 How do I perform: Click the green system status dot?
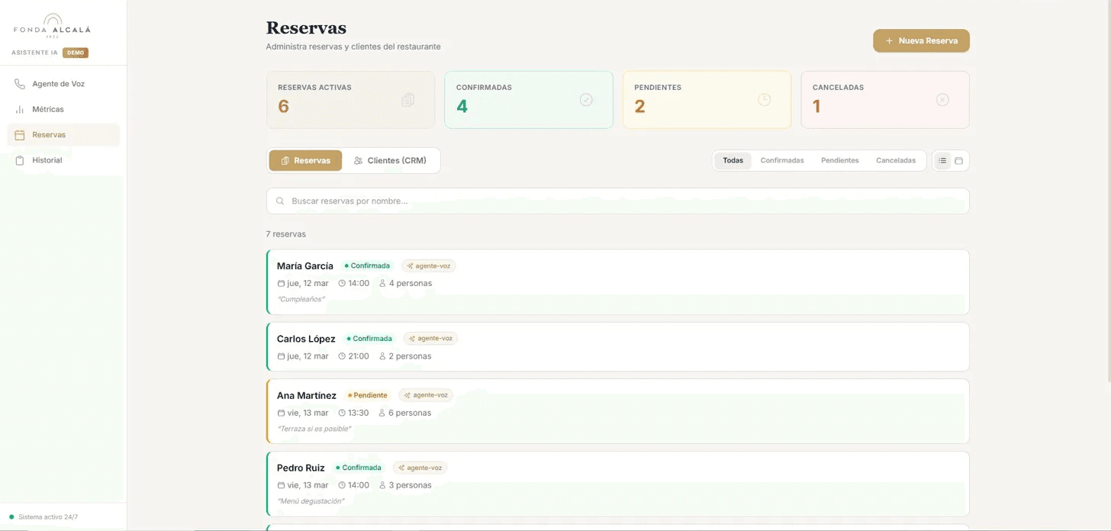11,517
